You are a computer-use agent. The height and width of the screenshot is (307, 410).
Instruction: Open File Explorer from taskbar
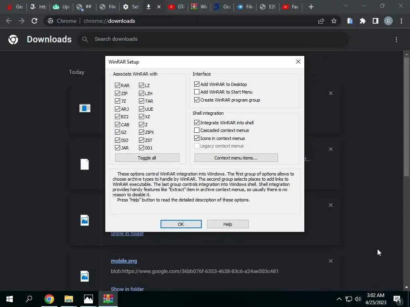coord(69,299)
